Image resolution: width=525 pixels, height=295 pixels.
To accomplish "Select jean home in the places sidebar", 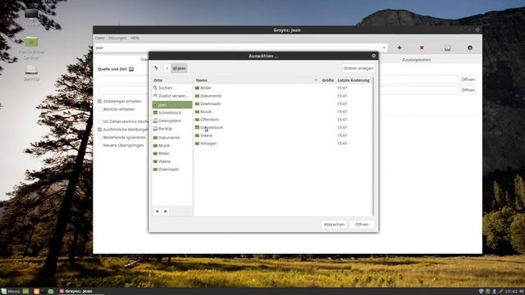I will click(x=172, y=105).
